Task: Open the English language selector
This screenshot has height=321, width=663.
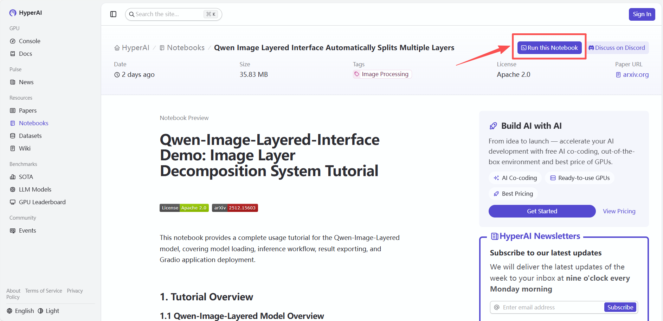Action: 20,311
